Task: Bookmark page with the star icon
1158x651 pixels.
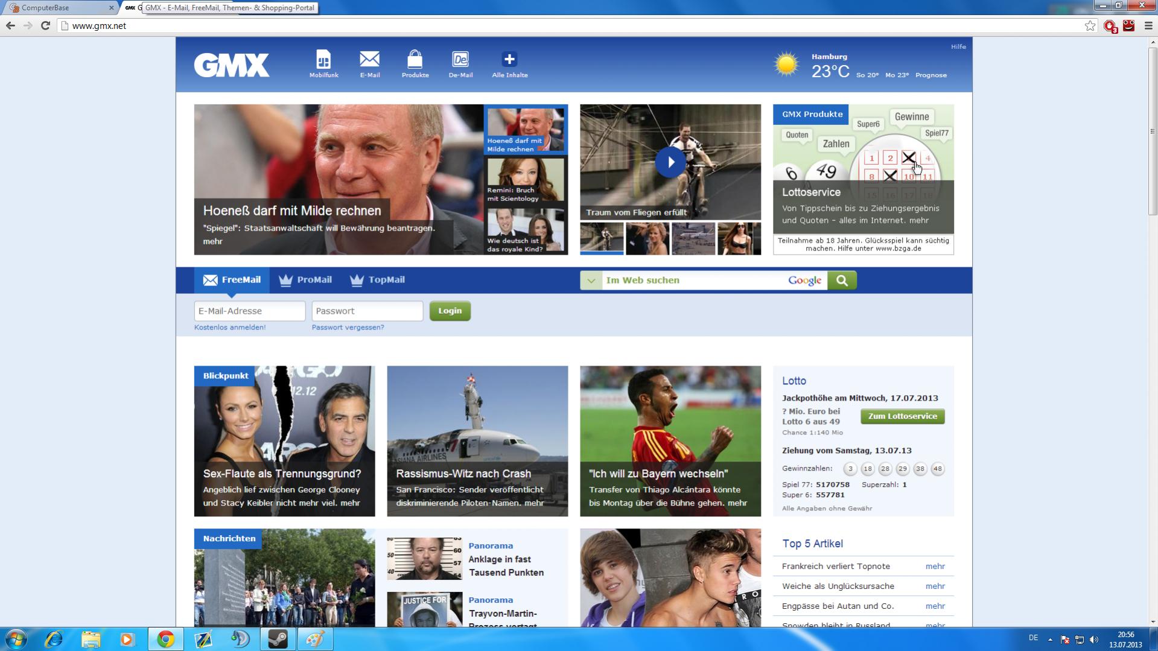Action: [1090, 25]
